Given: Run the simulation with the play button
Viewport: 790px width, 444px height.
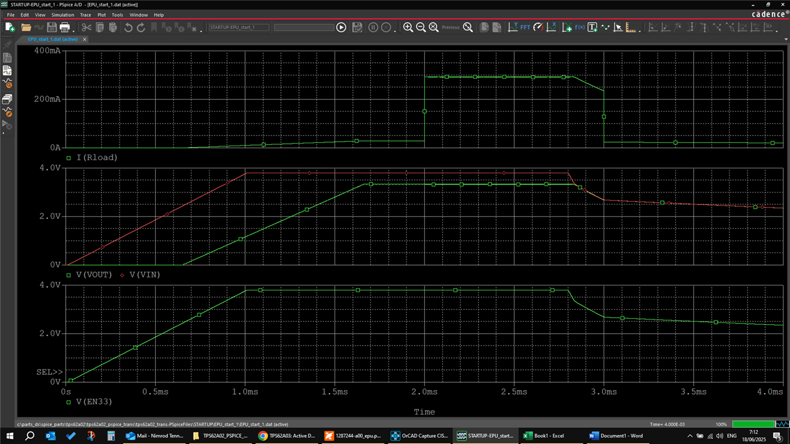Looking at the screenshot, I should point(341,27).
